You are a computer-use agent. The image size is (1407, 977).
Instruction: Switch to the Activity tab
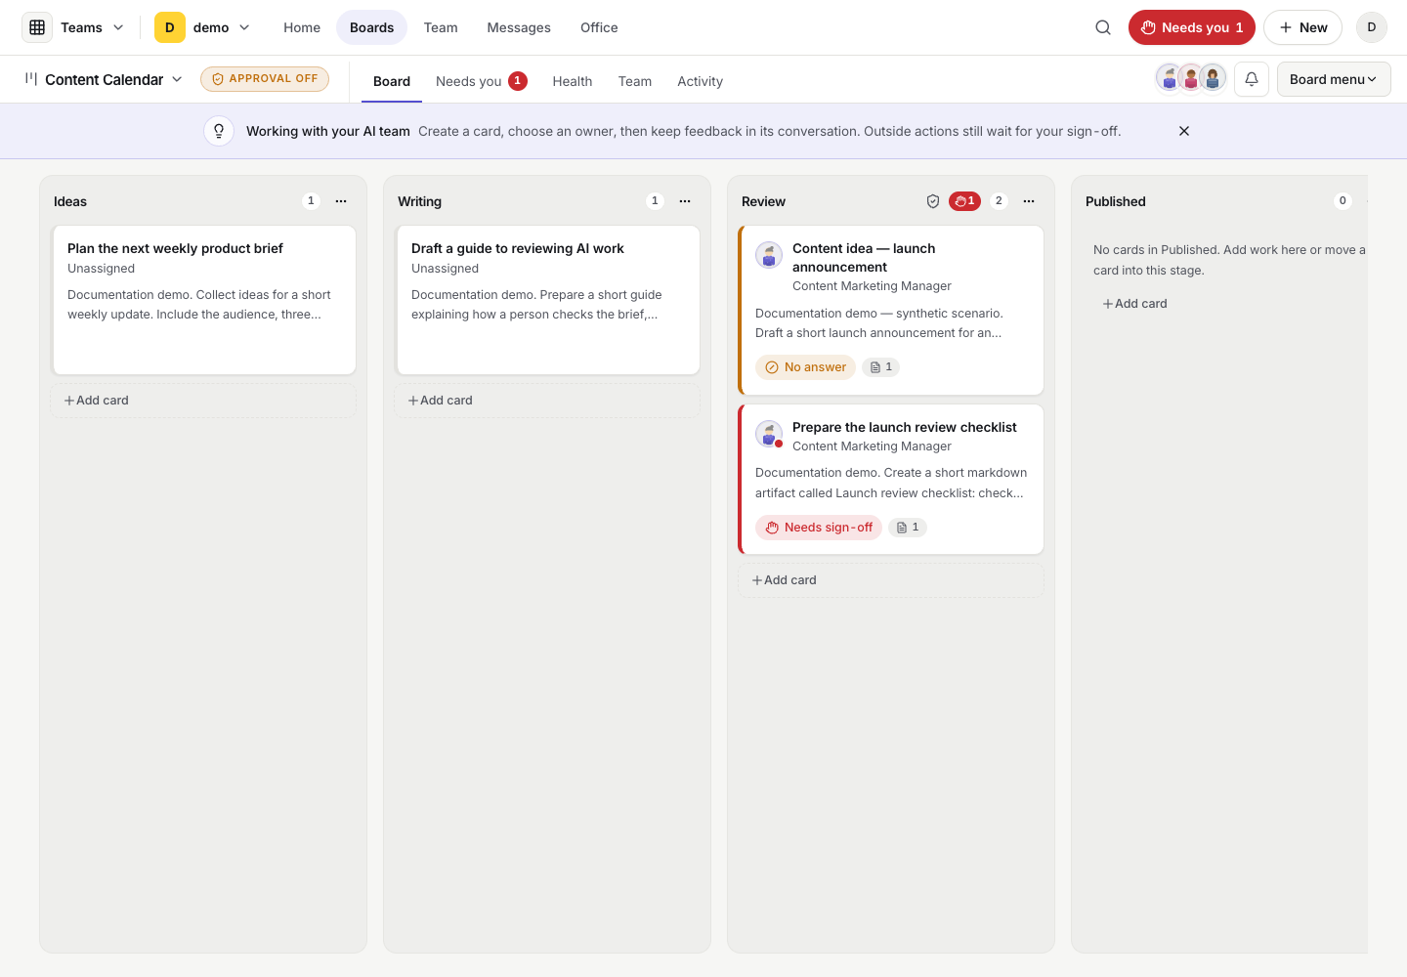[701, 81]
